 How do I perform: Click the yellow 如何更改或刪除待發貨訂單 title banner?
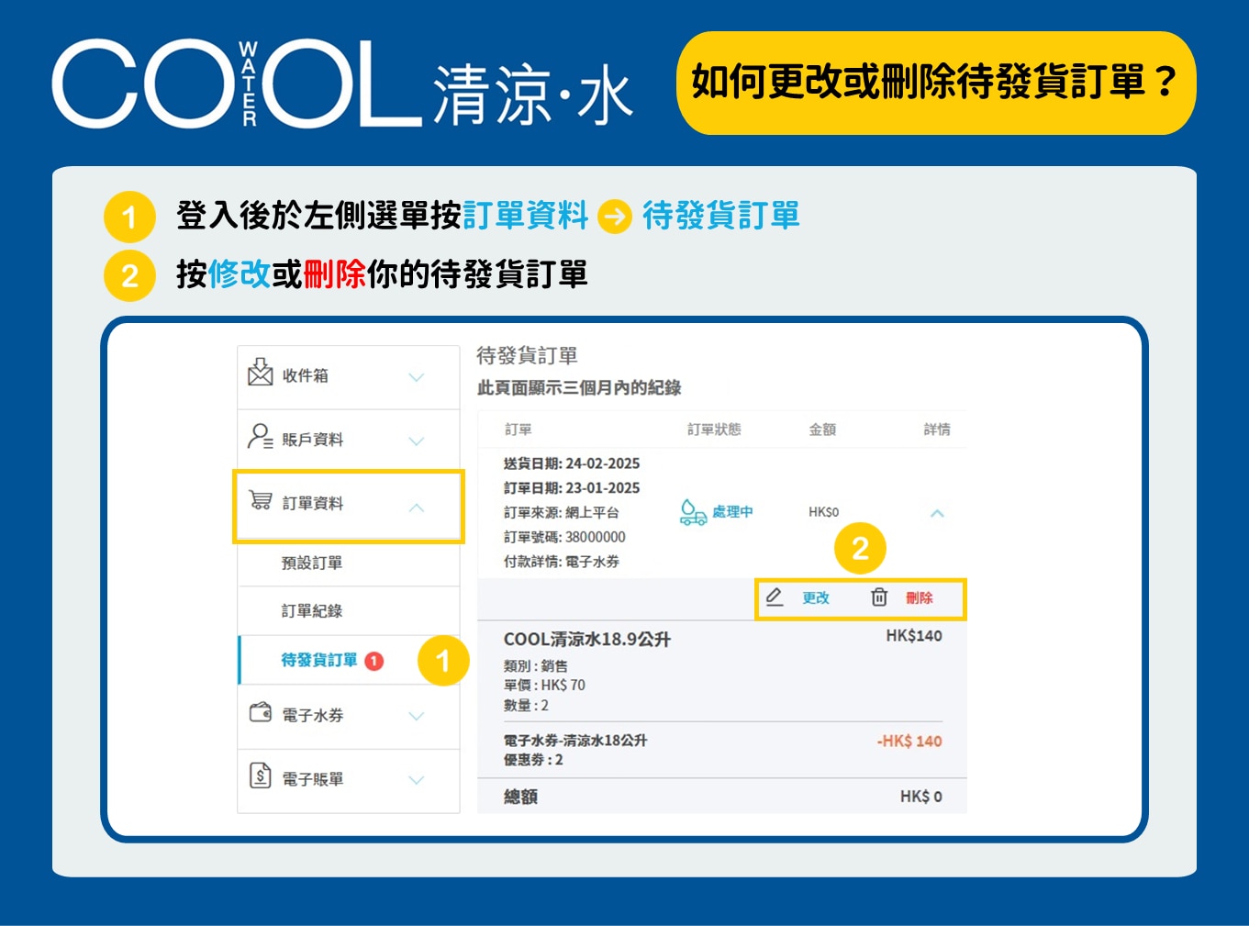tap(936, 83)
